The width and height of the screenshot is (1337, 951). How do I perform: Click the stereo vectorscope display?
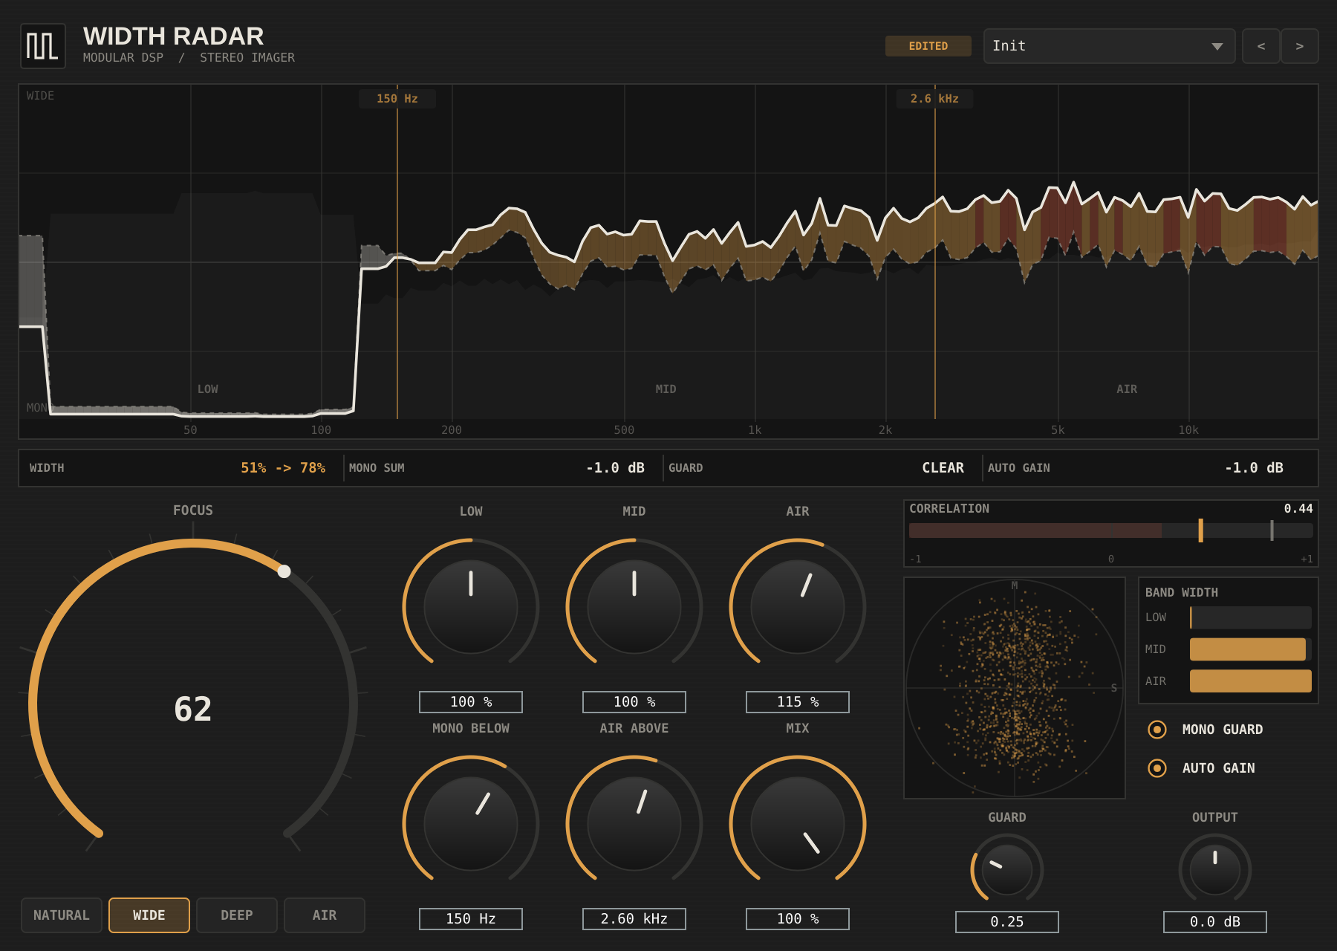pyautogui.click(x=1015, y=688)
